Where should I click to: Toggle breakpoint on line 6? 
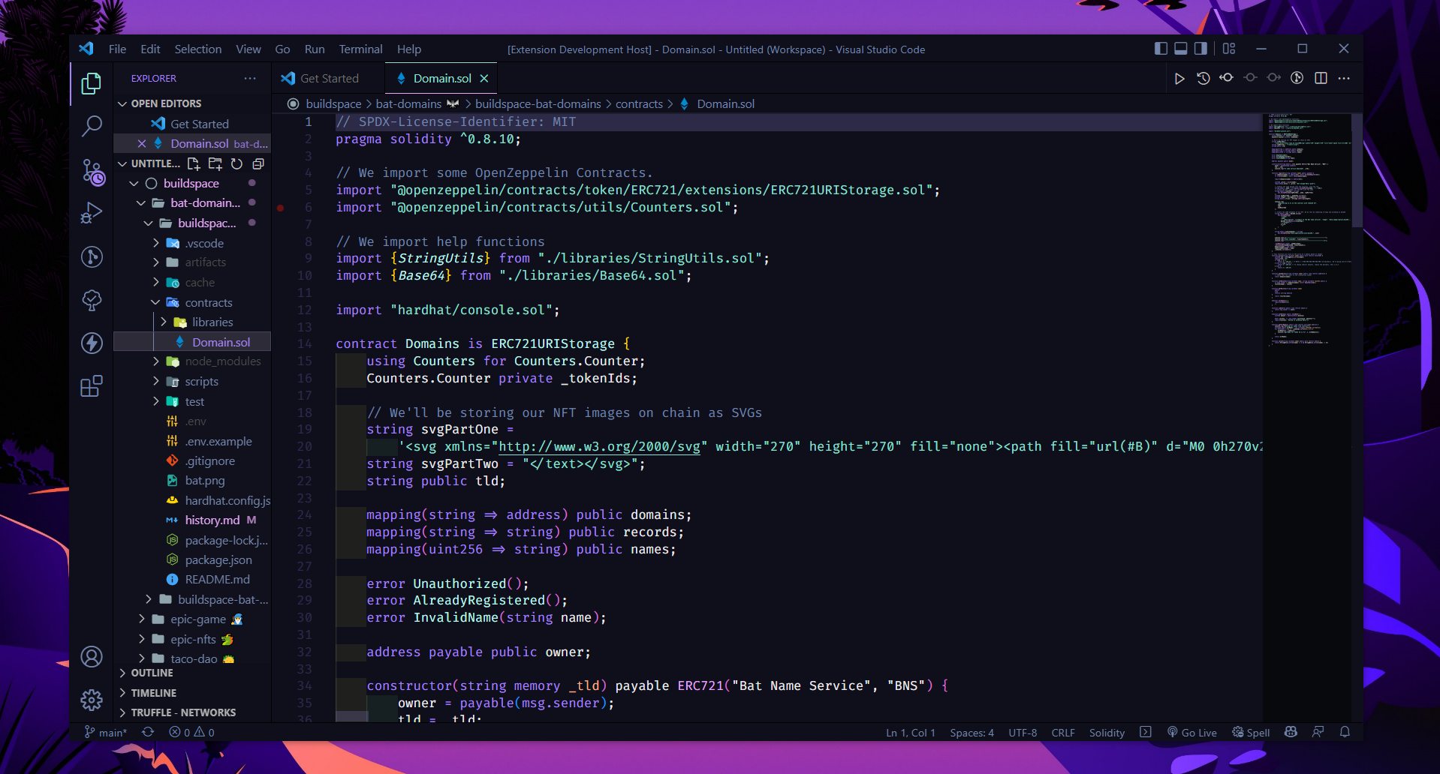(280, 208)
